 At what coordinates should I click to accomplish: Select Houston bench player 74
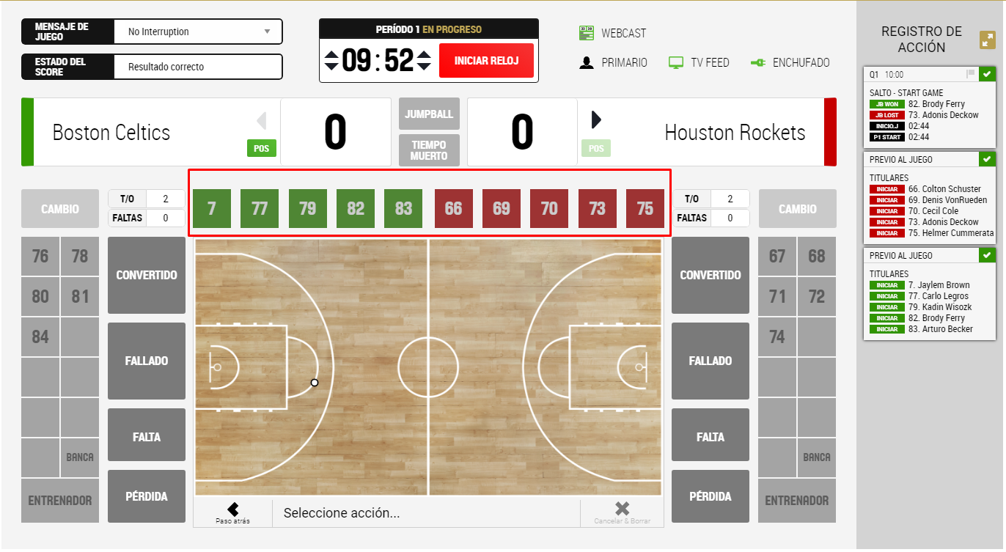[777, 337]
